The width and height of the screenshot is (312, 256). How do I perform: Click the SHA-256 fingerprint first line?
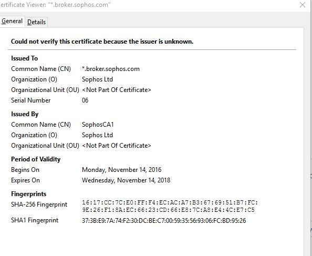click(170, 203)
